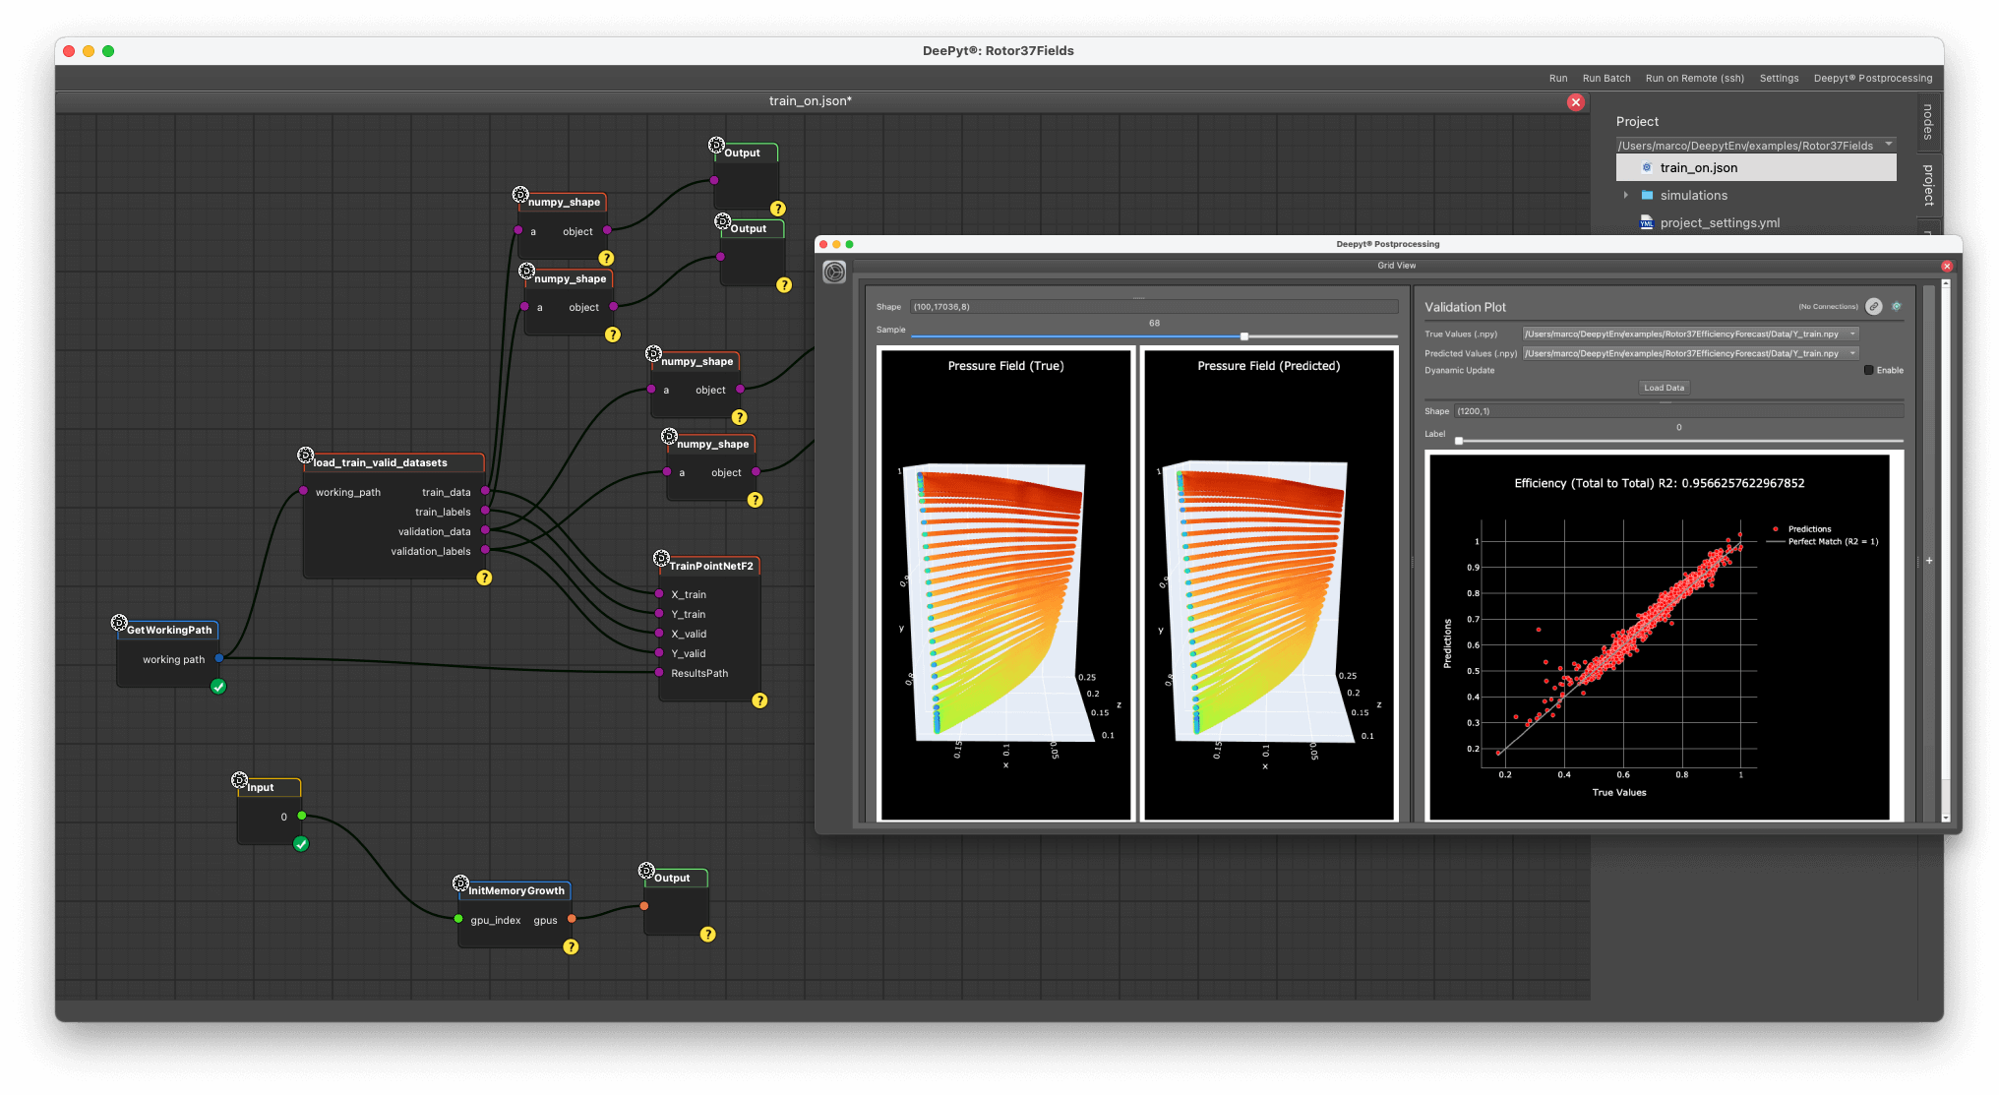
Task: Click green check status on GetWorkingPath node
Action: (x=218, y=687)
